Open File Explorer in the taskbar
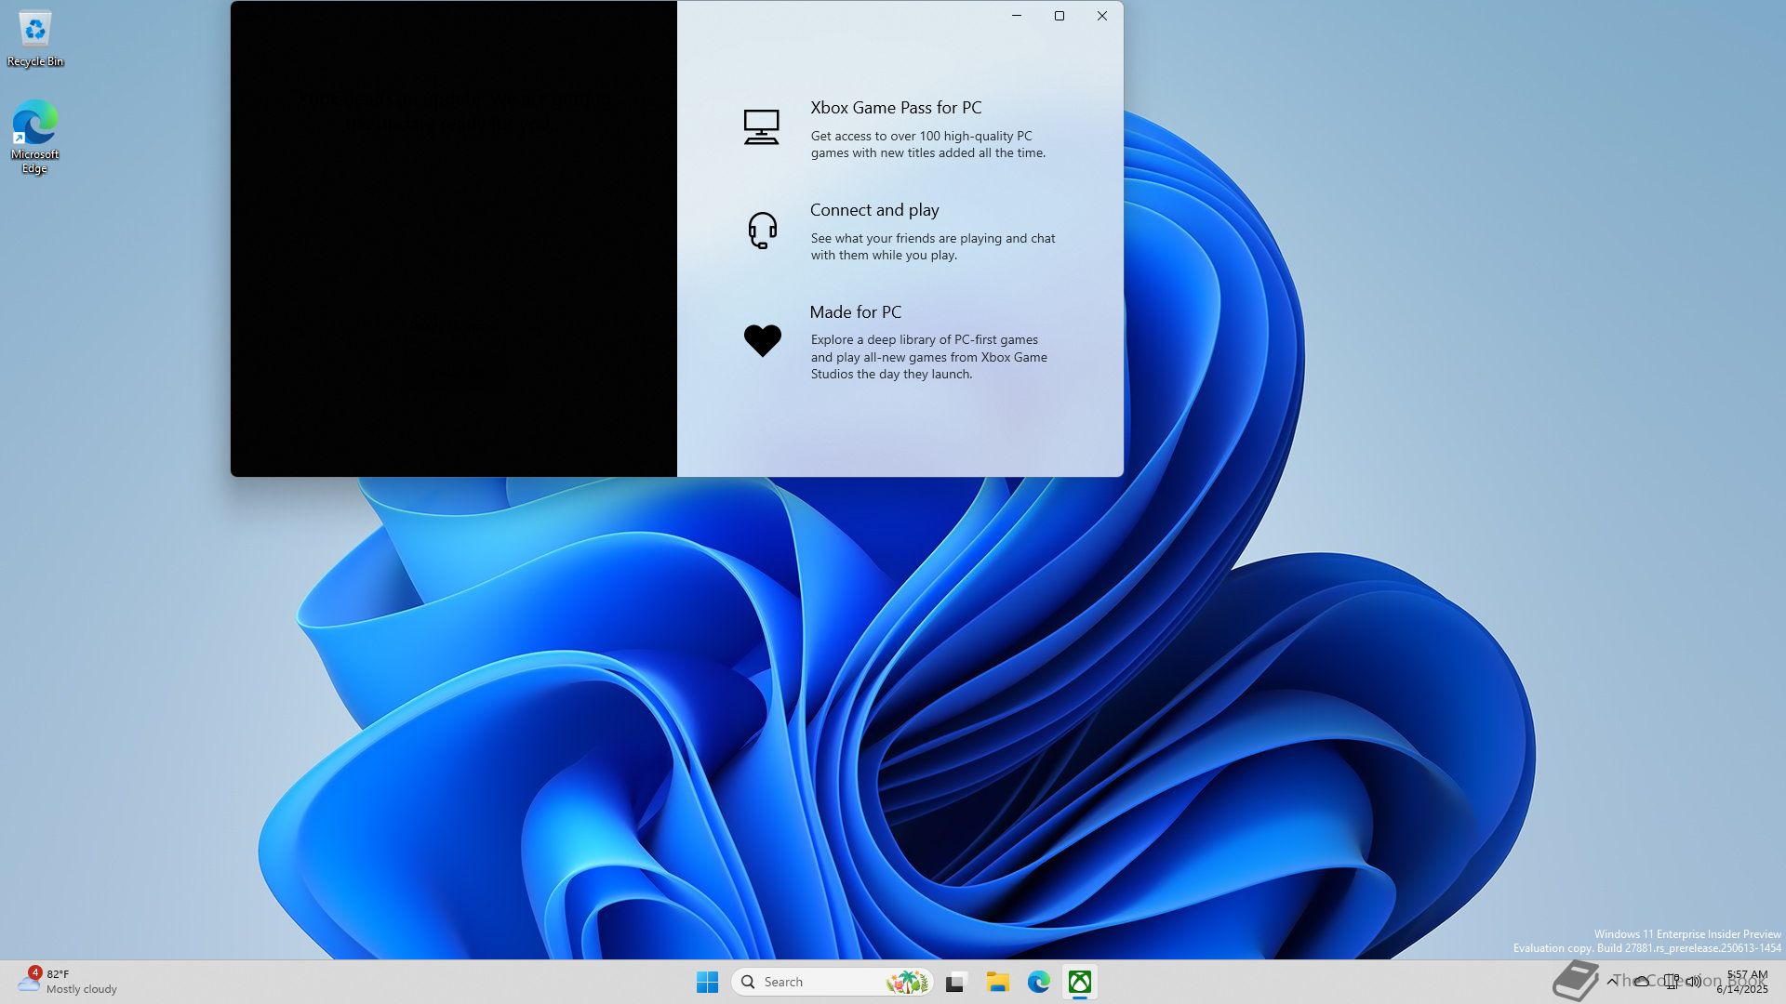Image resolution: width=1786 pixels, height=1004 pixels. [x=997, y=982]
